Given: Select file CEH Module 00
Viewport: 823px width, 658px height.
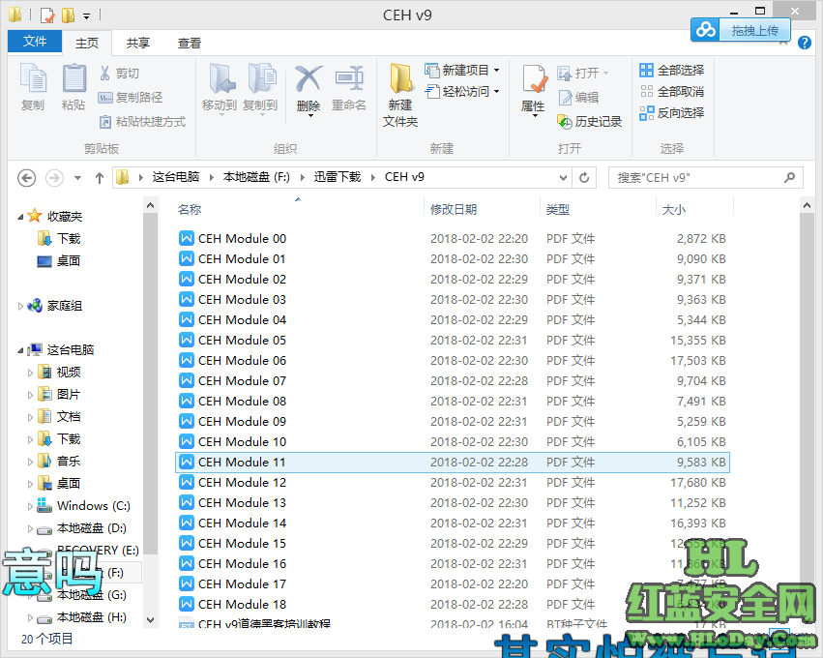Looking at the screenshot, I should [452, 238].
